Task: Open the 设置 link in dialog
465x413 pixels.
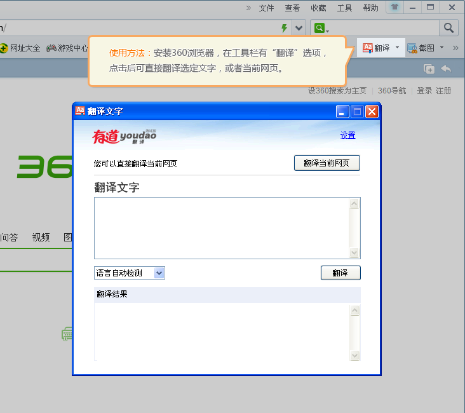Action: (x=347, y=135)
